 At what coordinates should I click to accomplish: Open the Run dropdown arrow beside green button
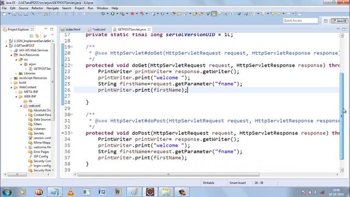117,14
